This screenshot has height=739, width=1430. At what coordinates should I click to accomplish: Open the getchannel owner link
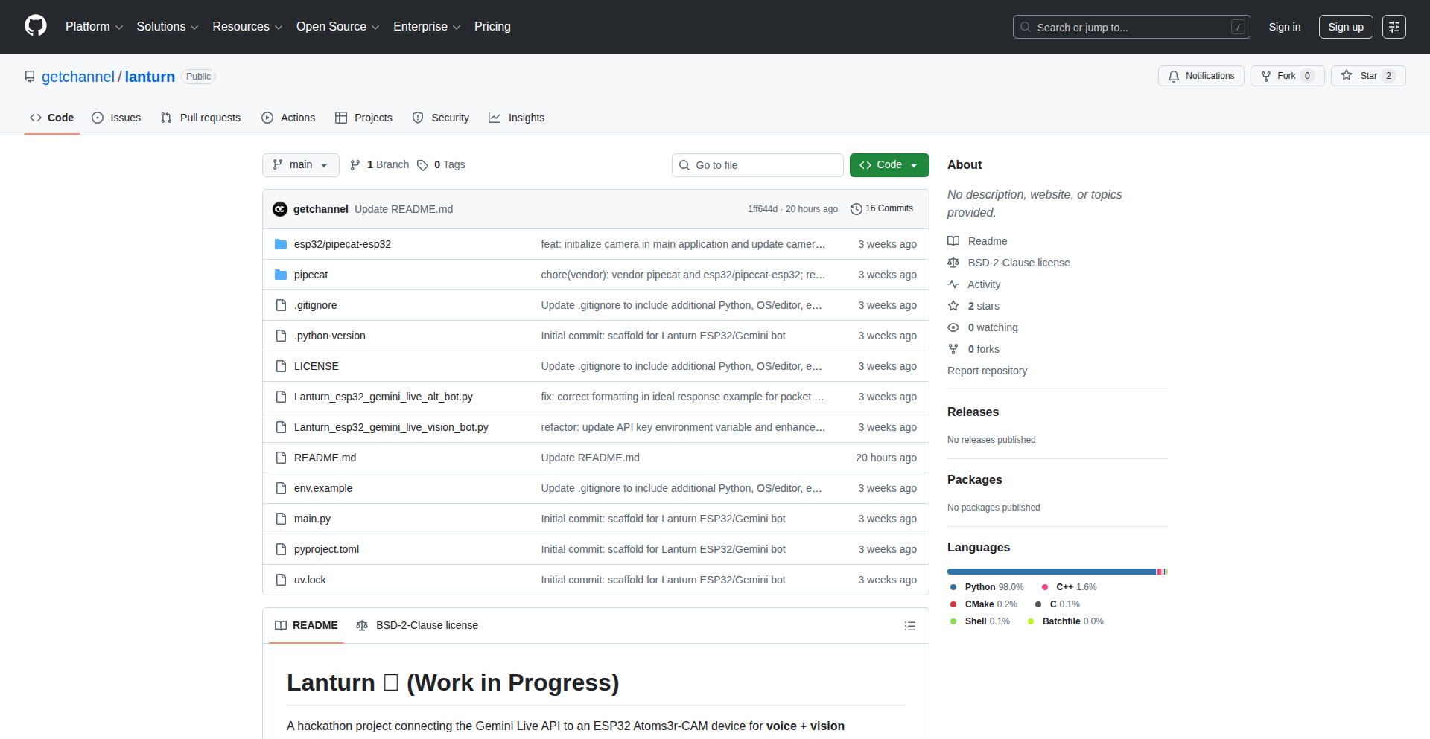point(78,77)
